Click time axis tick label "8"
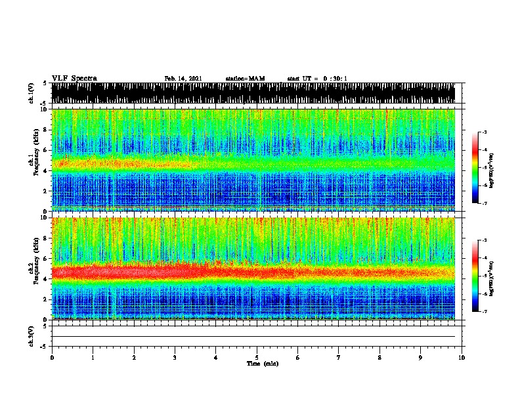Screen dimensions: 520x401 pyautogui.click(x=379, y=358)
